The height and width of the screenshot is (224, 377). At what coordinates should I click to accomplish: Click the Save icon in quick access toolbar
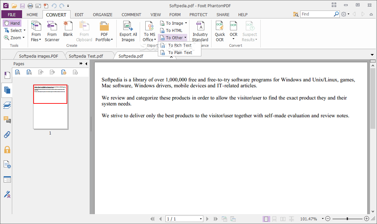click(22, 6)
